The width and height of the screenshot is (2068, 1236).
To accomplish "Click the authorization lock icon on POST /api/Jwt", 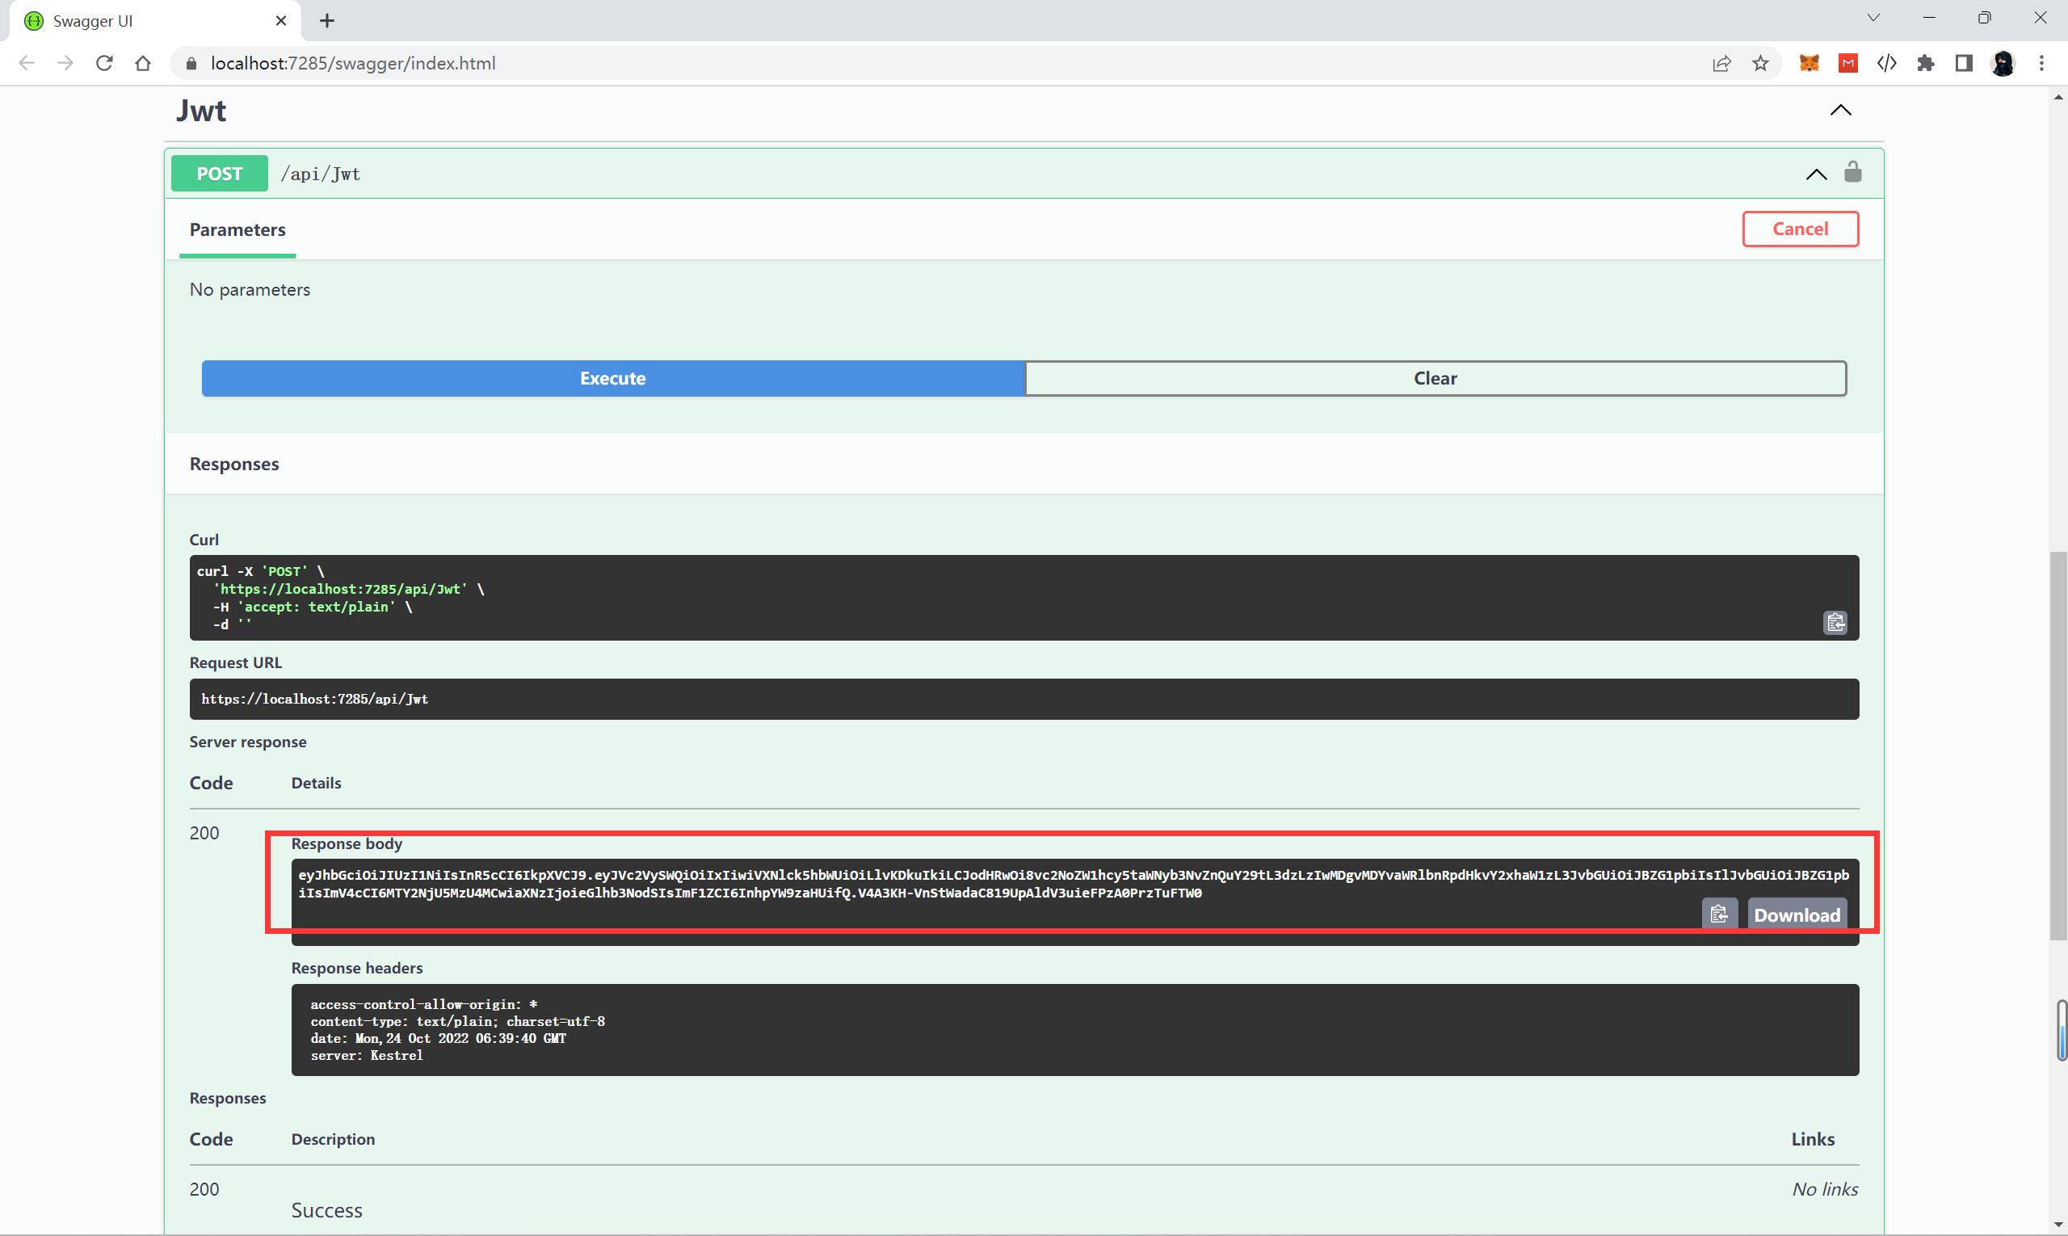I will [1852, 172].
